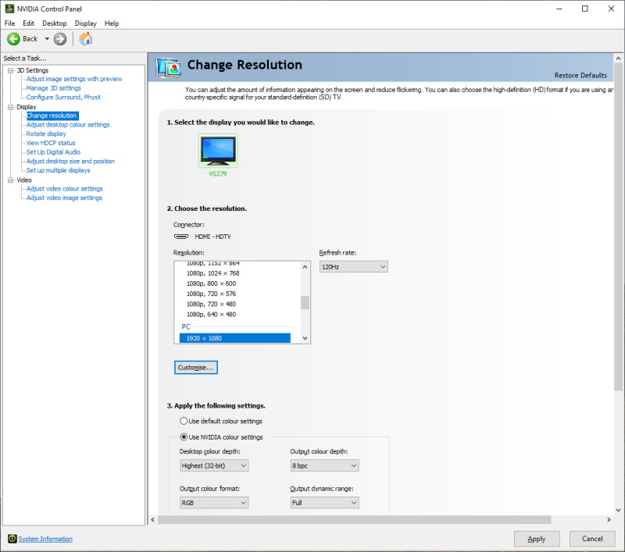Image resolution: width=625 pixels, height=552 pixels.
Task: Collapse the 3D Settings tree node
Action: pos(11,70)
